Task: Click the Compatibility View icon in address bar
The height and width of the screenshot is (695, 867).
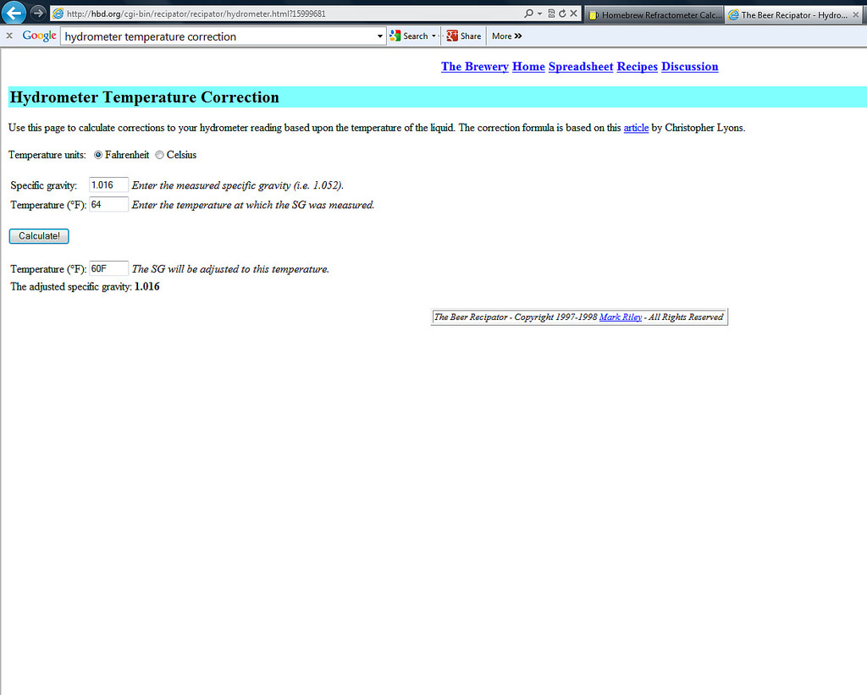Action: tap(551, 14)
